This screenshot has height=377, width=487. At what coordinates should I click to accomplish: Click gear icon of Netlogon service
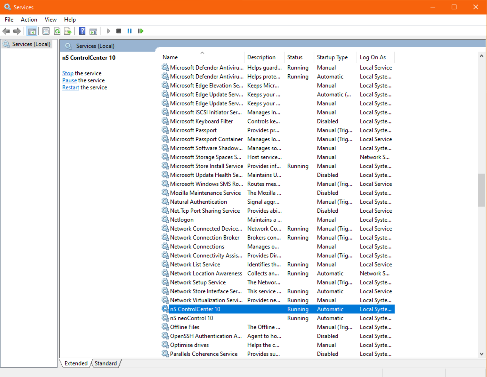(x=165, y=220)
